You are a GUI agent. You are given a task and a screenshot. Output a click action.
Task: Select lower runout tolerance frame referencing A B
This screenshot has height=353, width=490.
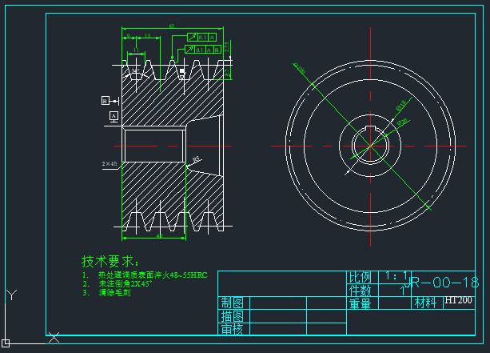point(203,50)
